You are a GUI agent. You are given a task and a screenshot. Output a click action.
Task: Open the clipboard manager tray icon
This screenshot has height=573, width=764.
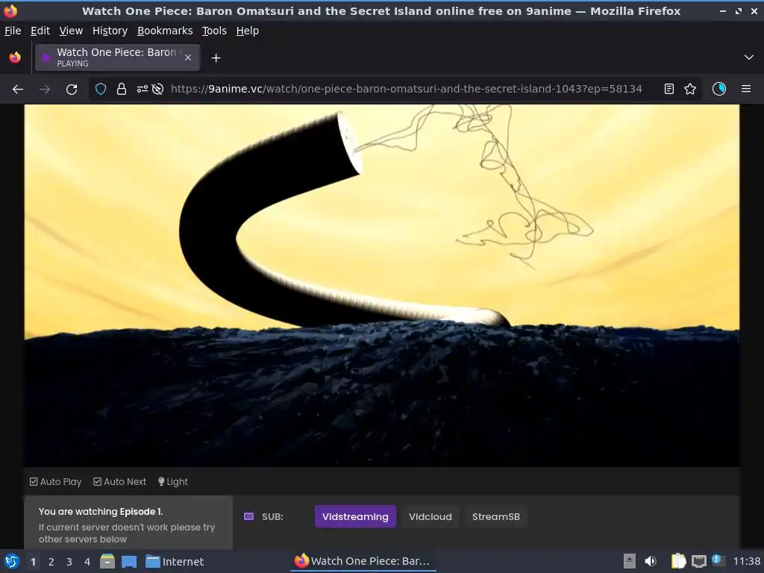click(x=678, y=561)
